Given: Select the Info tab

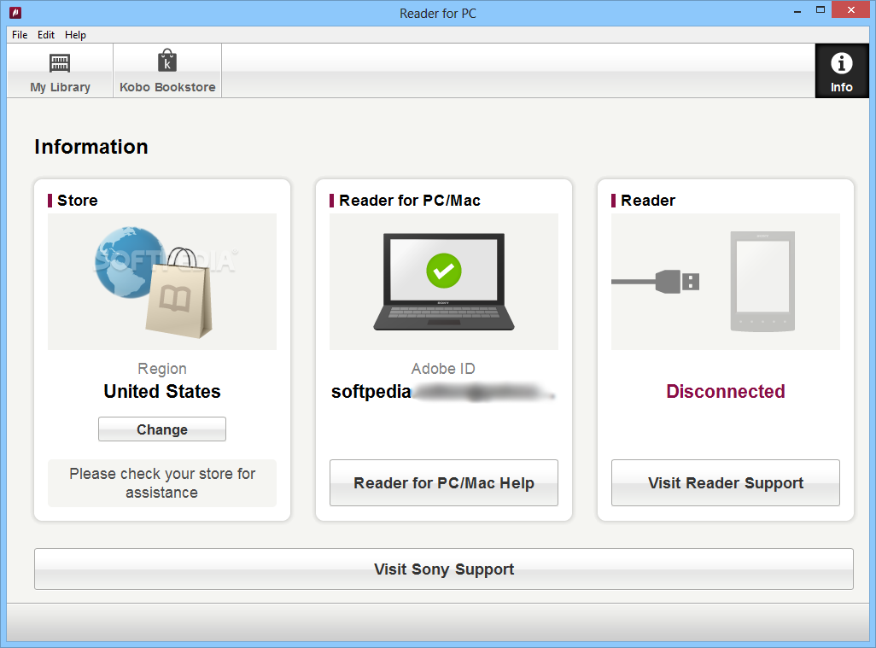Looking at the screenshot, I should 841,71.
